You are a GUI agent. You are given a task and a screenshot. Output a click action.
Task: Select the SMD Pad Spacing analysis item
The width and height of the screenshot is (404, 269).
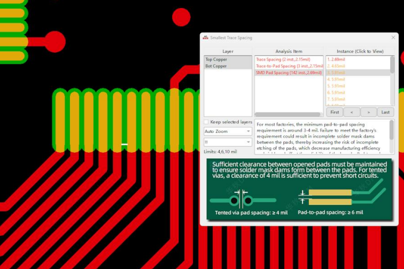(289, 73)
